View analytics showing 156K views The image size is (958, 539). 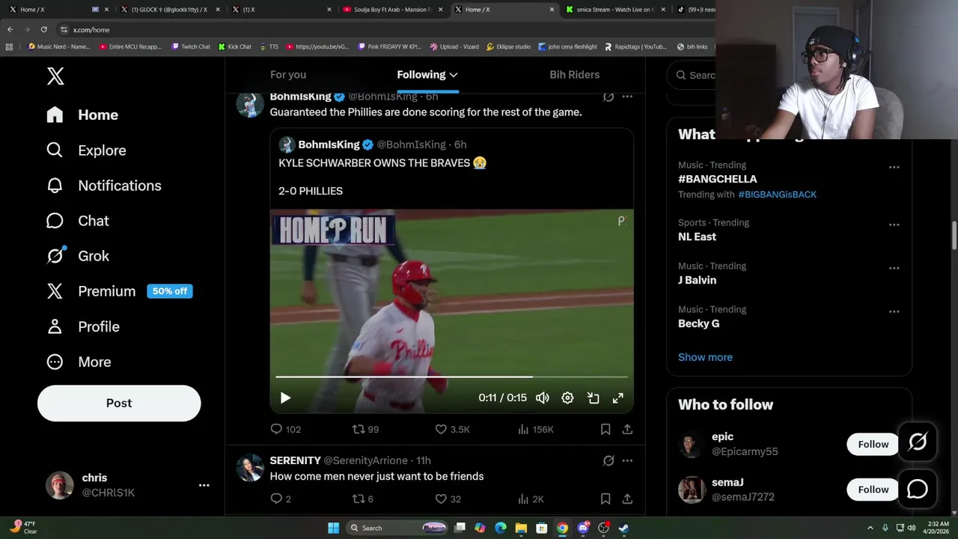535,429
